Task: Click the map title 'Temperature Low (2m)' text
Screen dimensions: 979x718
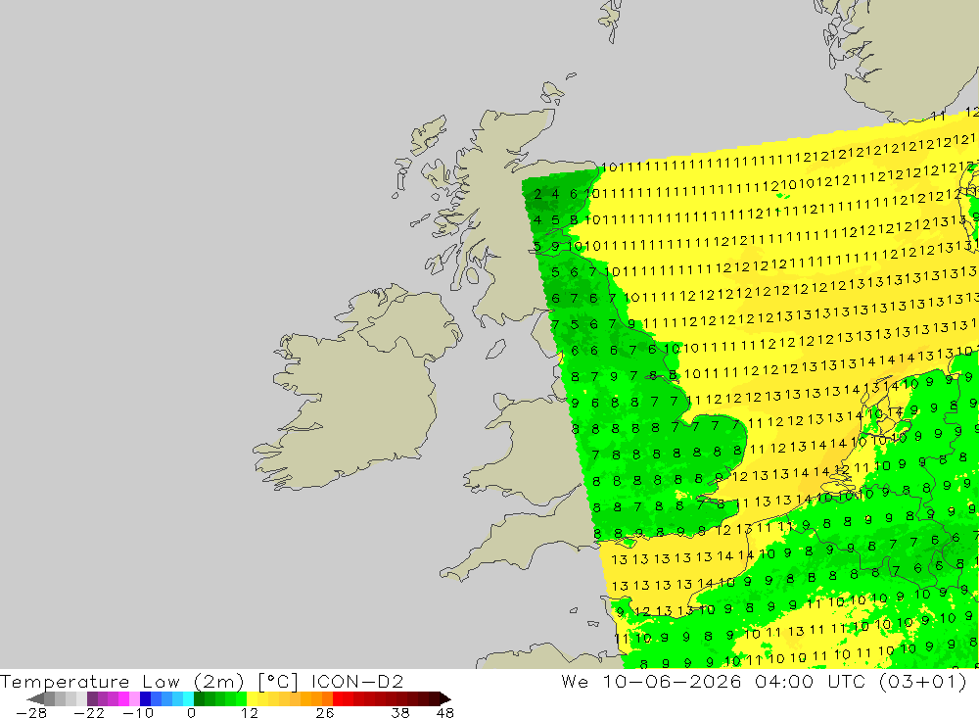Action: point(121,681)
